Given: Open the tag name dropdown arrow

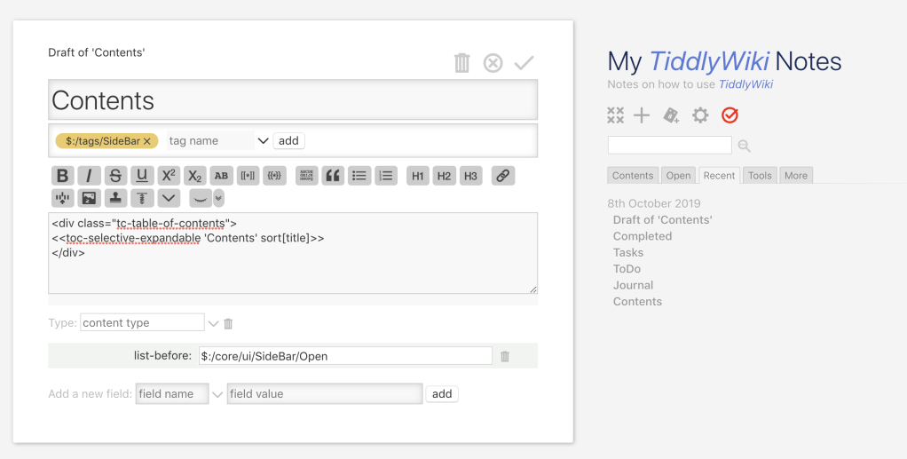Looking at the screenshot, I should point(263,141).
